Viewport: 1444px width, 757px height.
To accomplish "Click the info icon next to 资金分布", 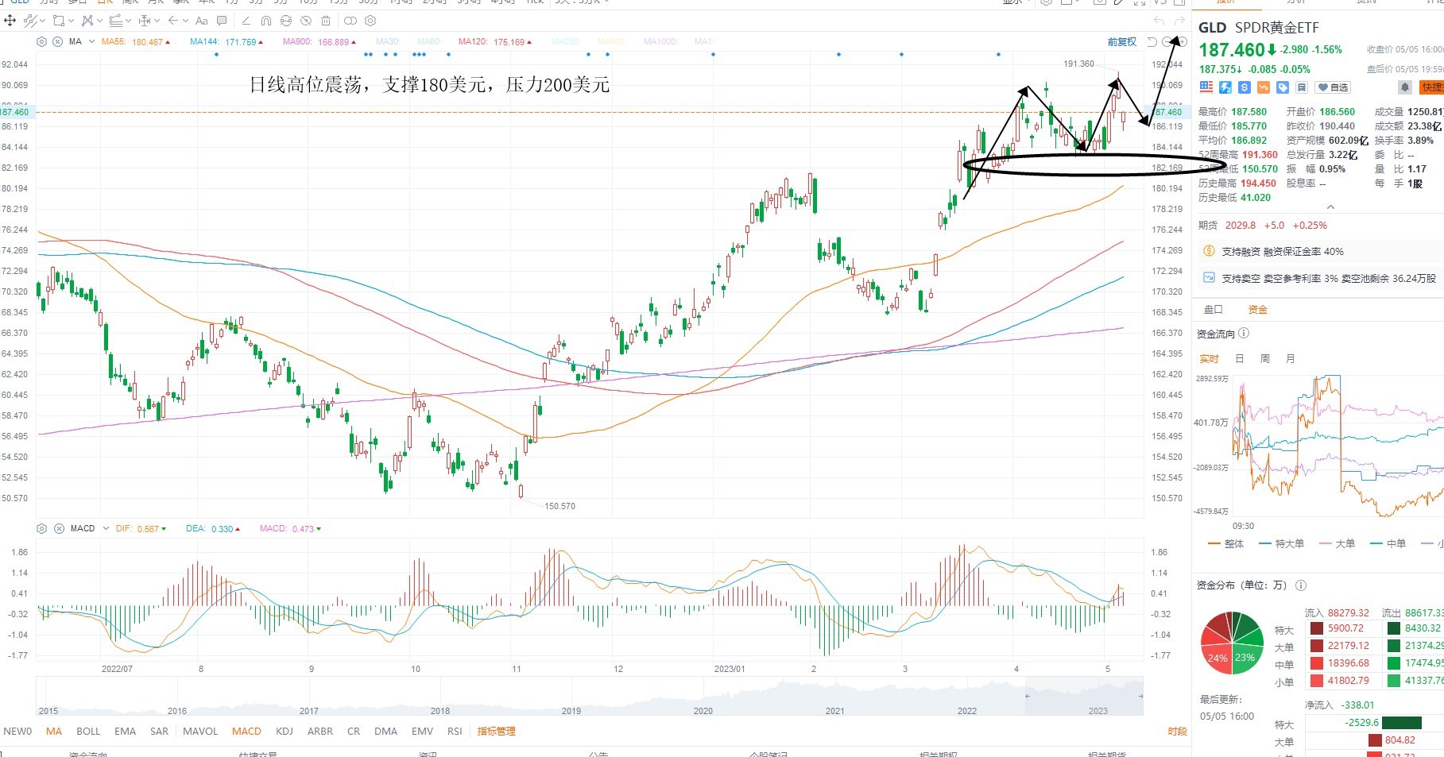I will click(1301, 585).
